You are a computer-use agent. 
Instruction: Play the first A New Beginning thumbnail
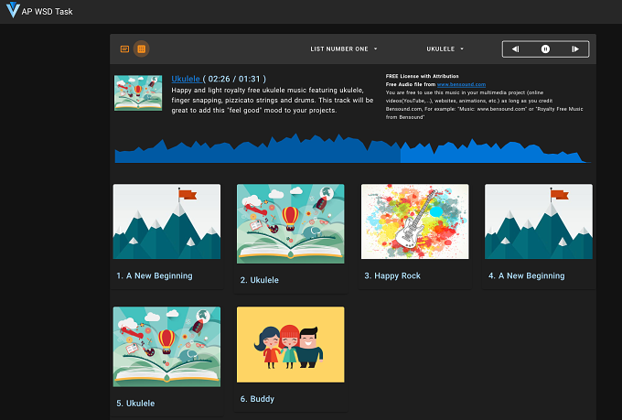166,221
